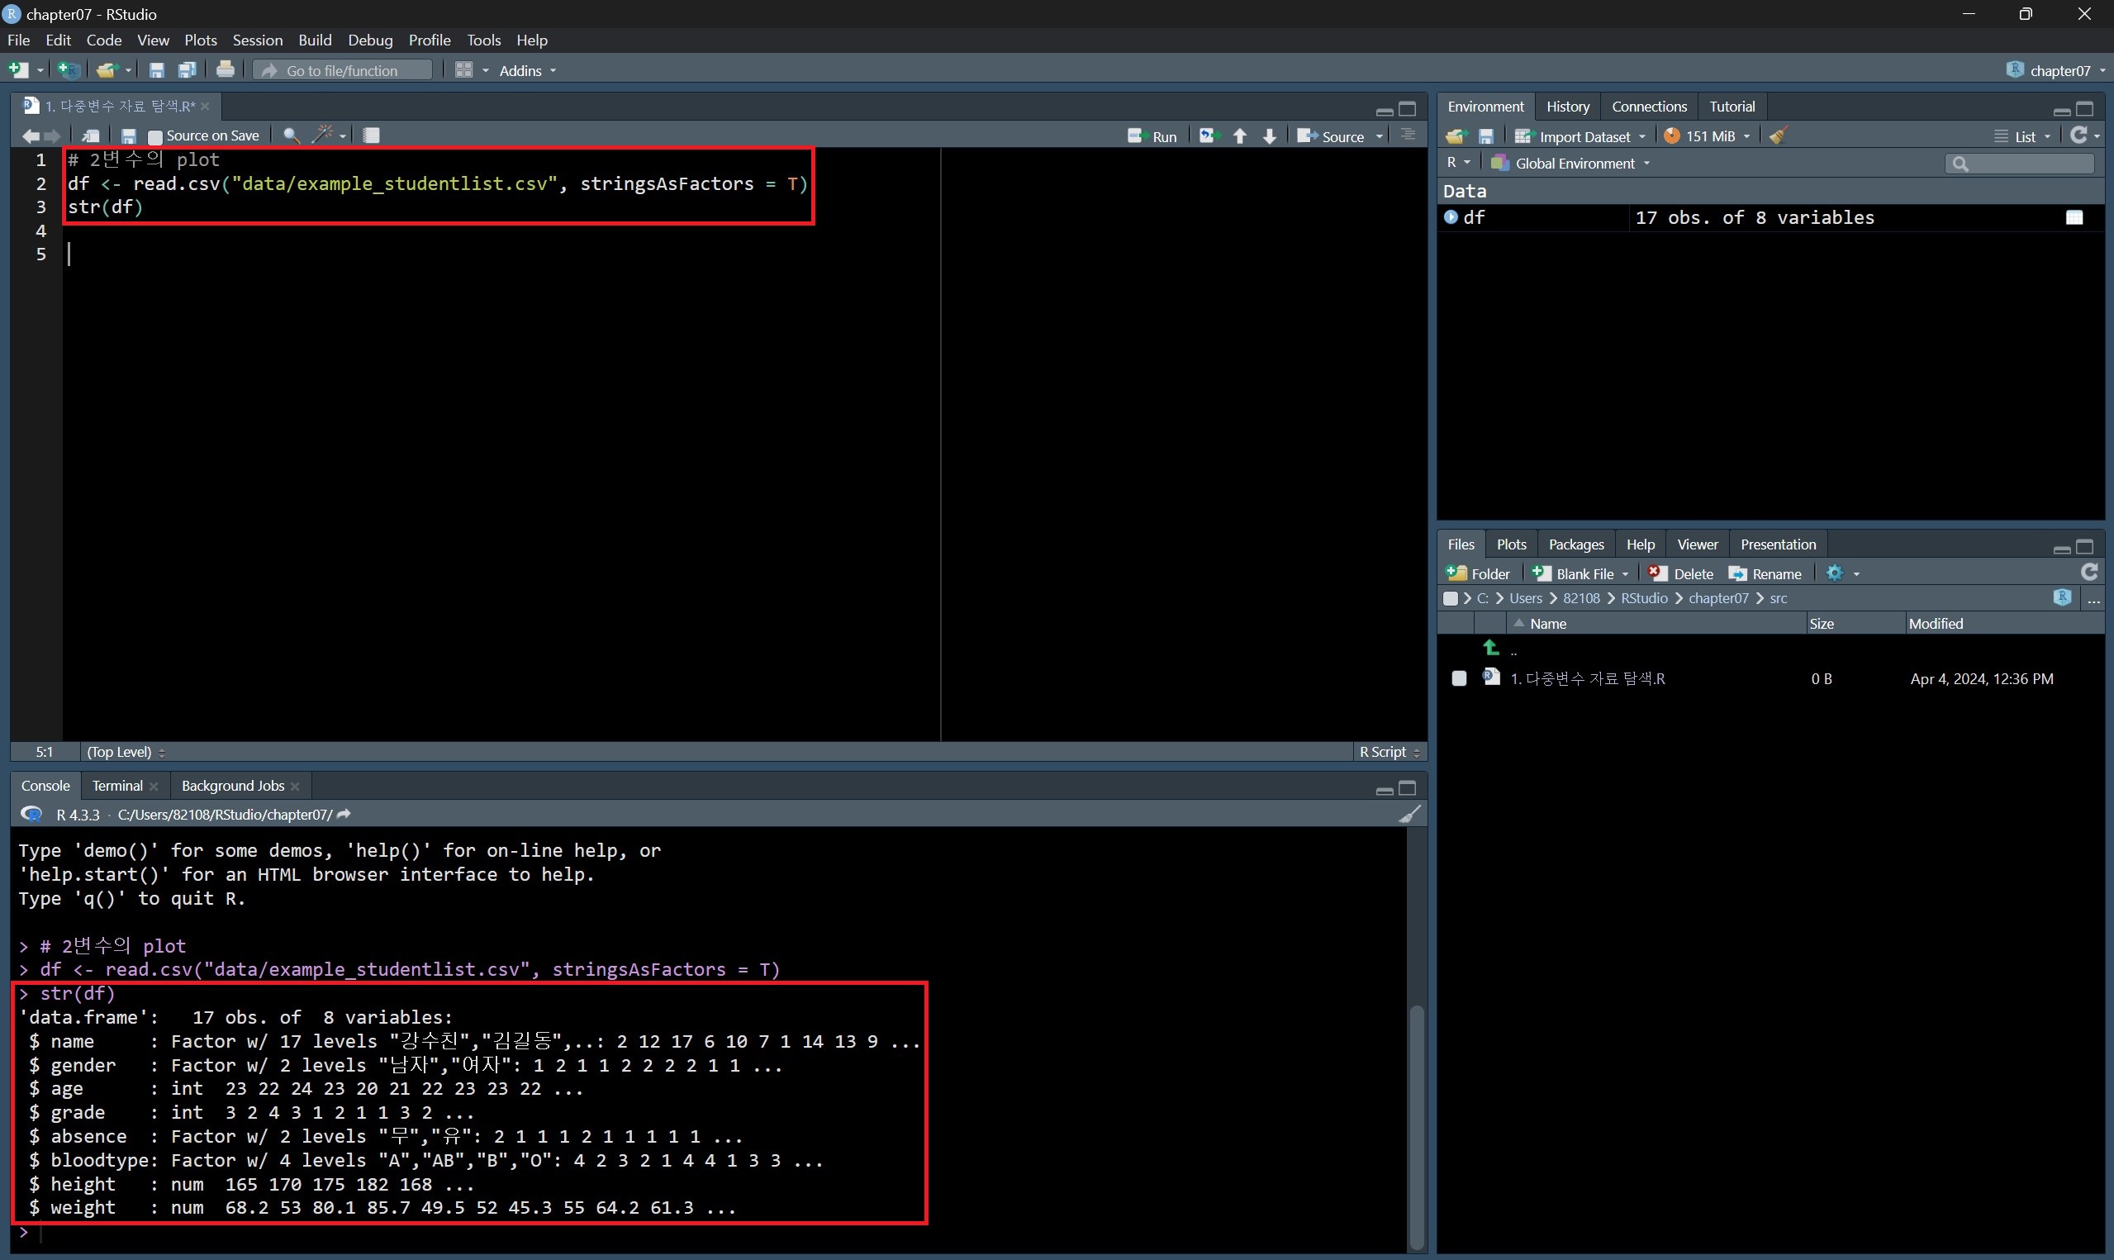Click the compile report notebook icon
2114x1260 pixels.
coord(371,136)
